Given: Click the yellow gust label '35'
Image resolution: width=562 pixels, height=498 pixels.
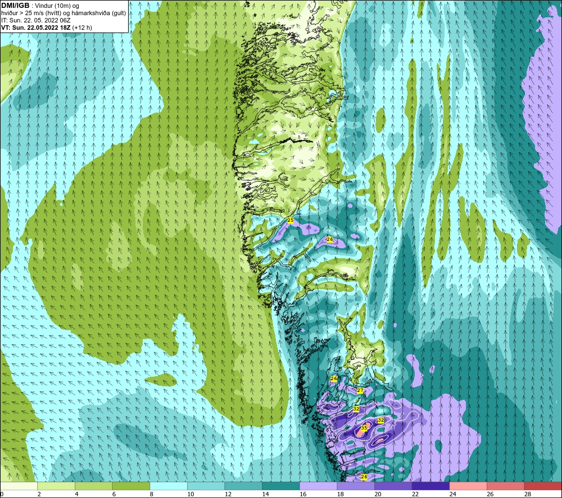Looking at the screenshot, I should click(x=364, y=427).
